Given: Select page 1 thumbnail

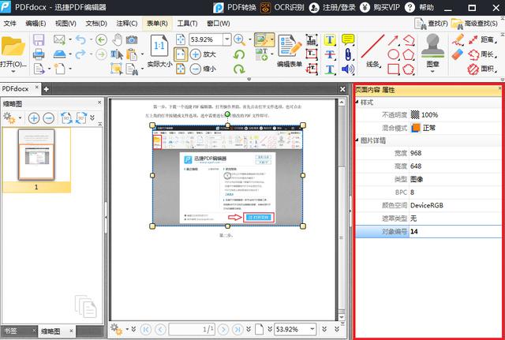Looking at the screenshot, I should pos(36,155).
